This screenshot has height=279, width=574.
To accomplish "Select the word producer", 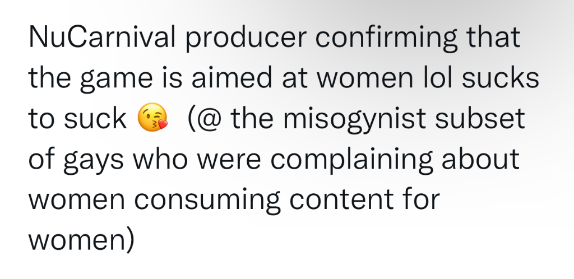I will (246, 39).
